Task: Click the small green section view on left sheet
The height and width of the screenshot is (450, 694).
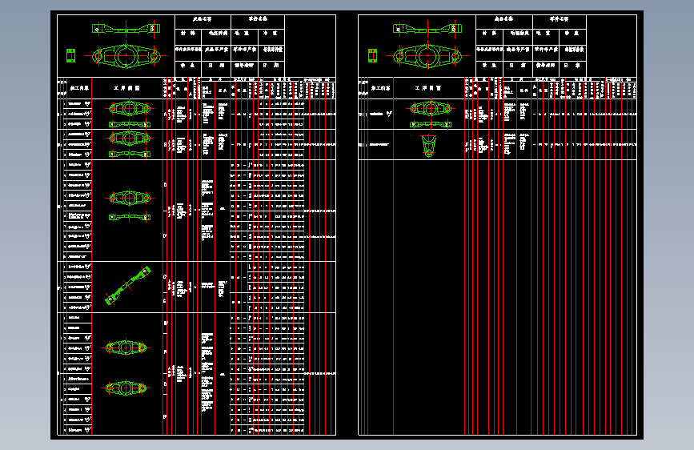Action: 70,56
